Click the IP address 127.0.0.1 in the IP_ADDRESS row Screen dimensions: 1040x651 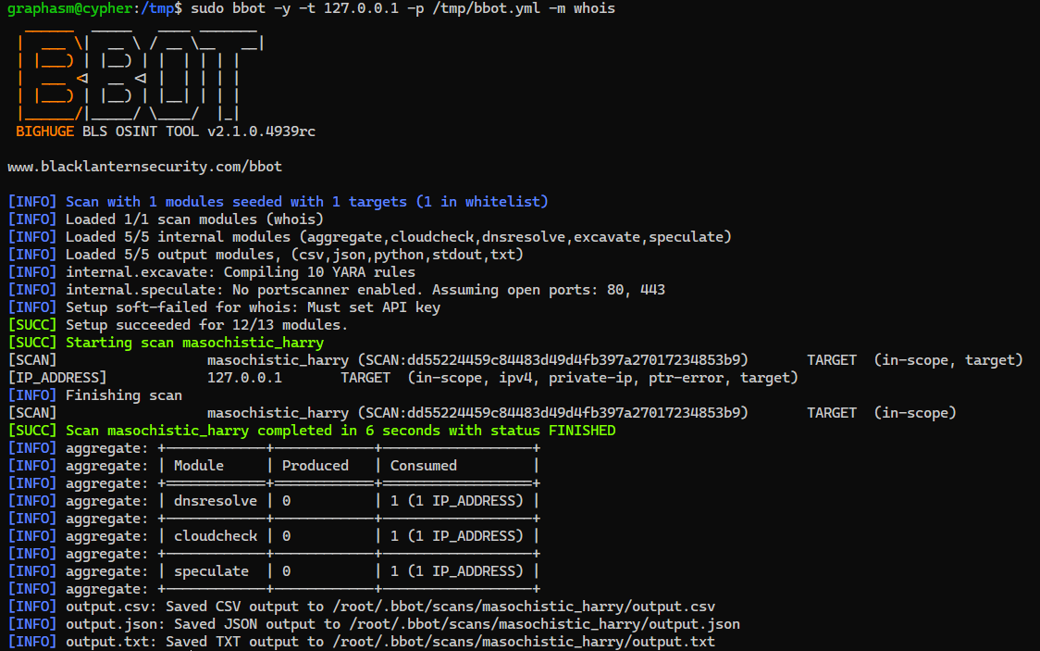tap(244, 378)
